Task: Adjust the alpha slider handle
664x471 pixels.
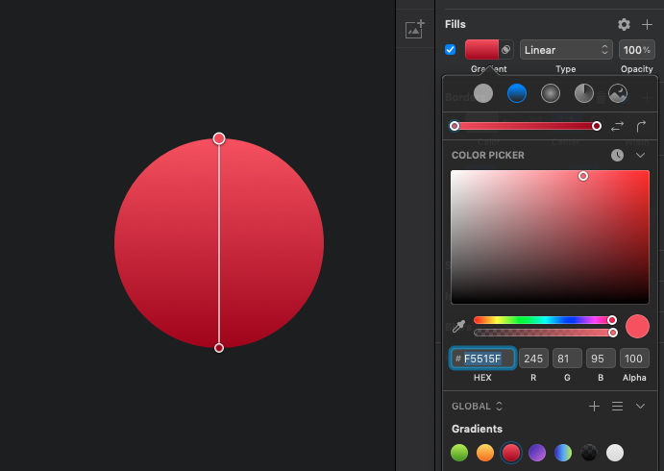Action: [x=612, y=333]
